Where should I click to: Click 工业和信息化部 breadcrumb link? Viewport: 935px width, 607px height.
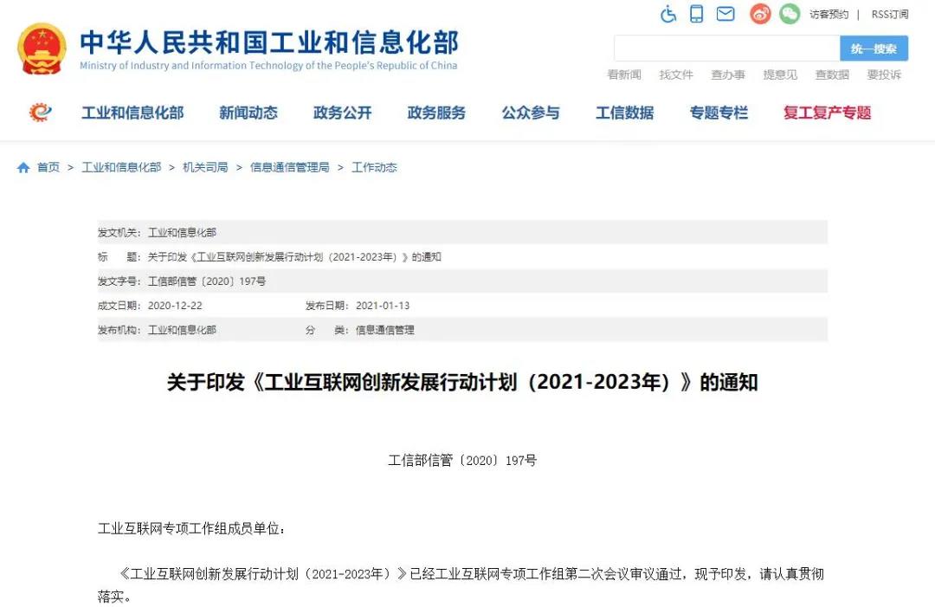pos(121,167)
